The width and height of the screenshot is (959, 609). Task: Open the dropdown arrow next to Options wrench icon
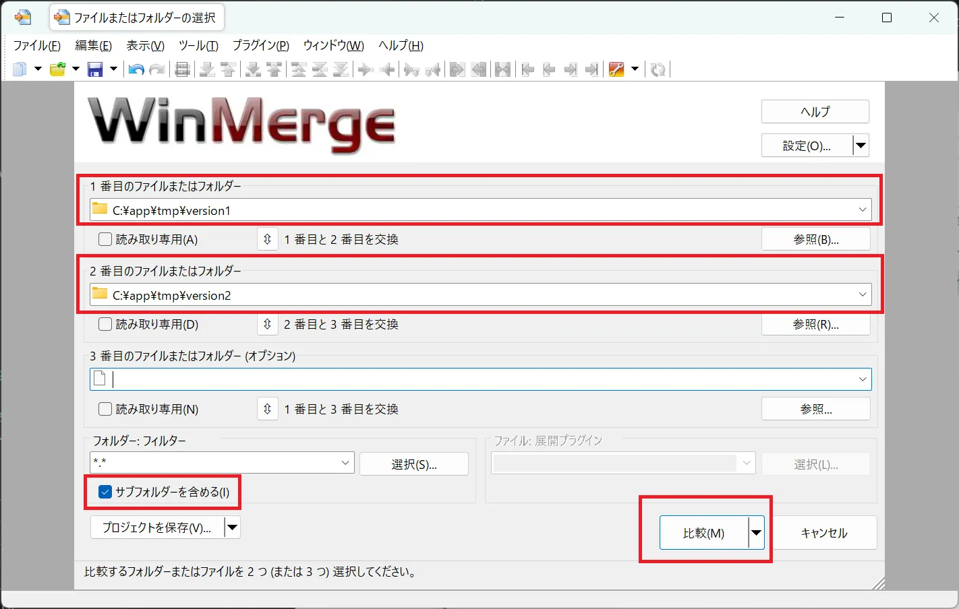click(635, 69)
